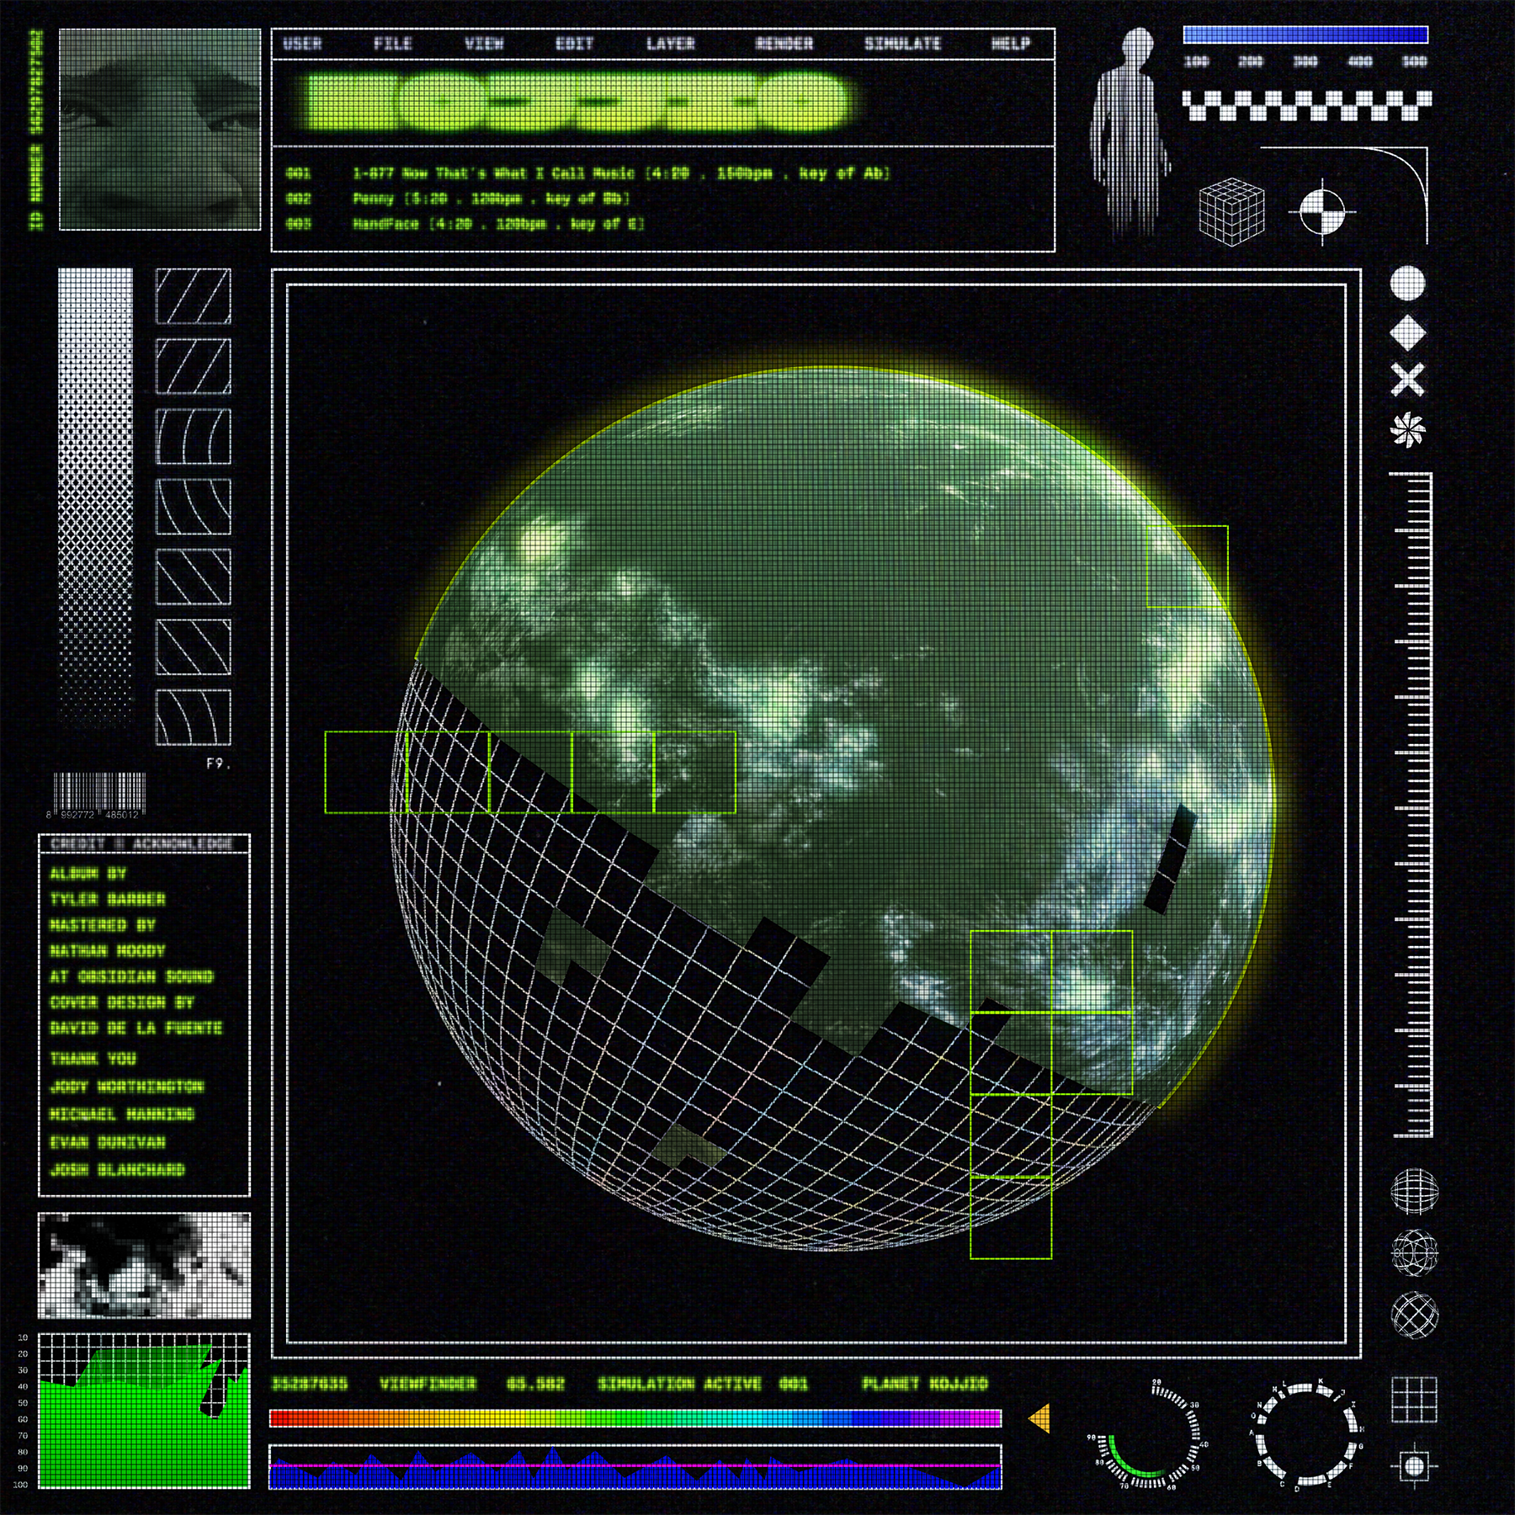Click the white X icon
Image resolution: width=1515 pixels, height=1515 pixels.
[1407, 380]
